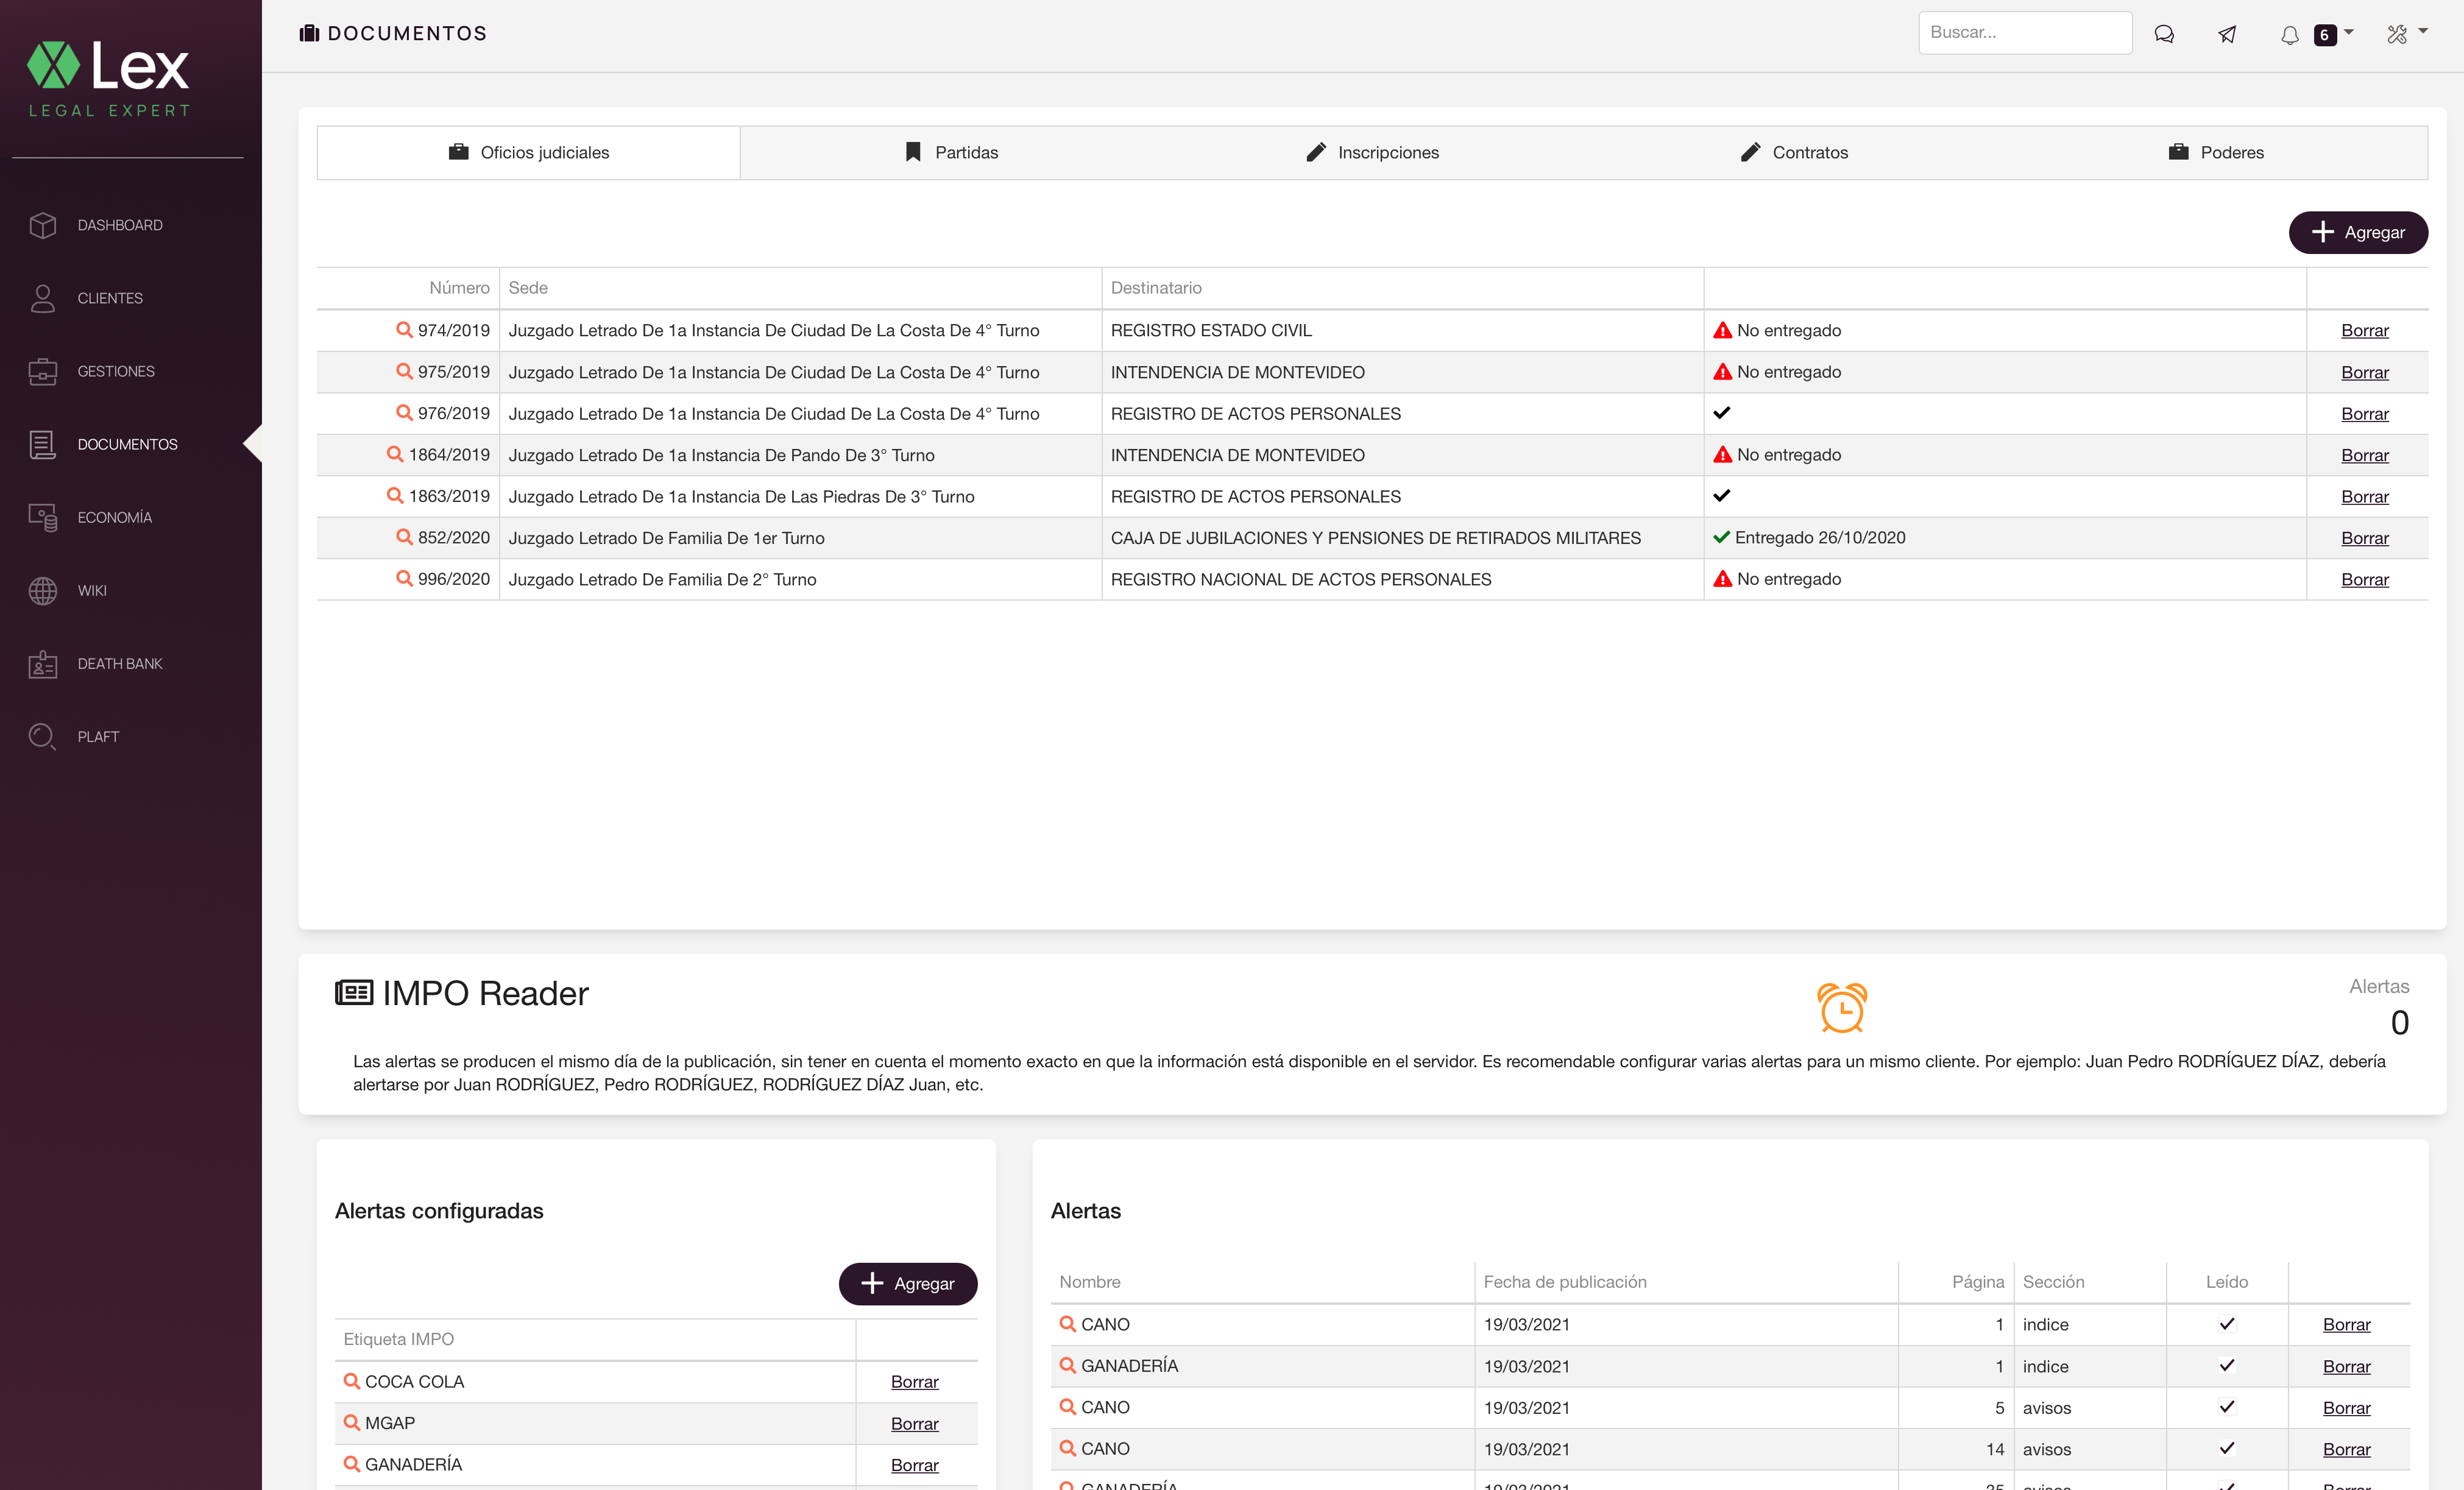Open GANADERÍA configured alert magnifier icon
Viewport: 2464px width, 1490px height.
pos(351,1463)
